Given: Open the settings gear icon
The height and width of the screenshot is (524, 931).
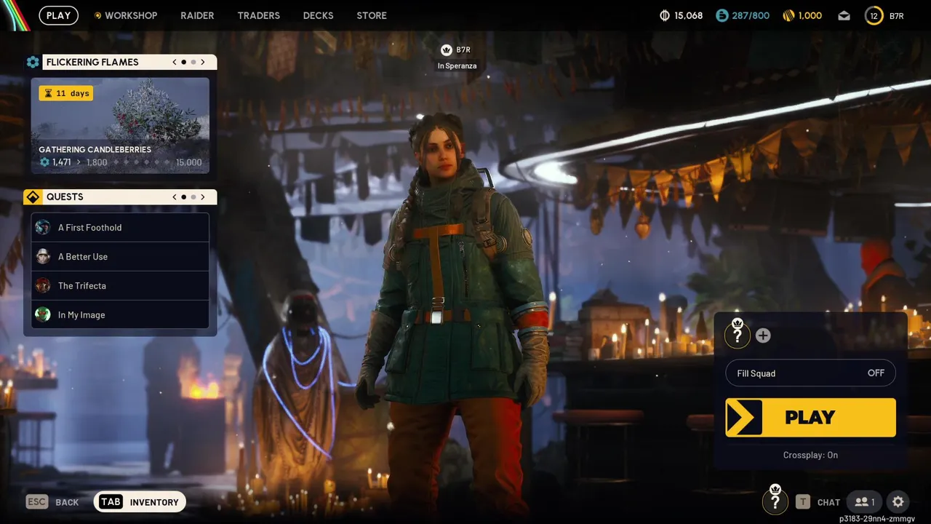Looking at the screenshot, I should (898, 501).
